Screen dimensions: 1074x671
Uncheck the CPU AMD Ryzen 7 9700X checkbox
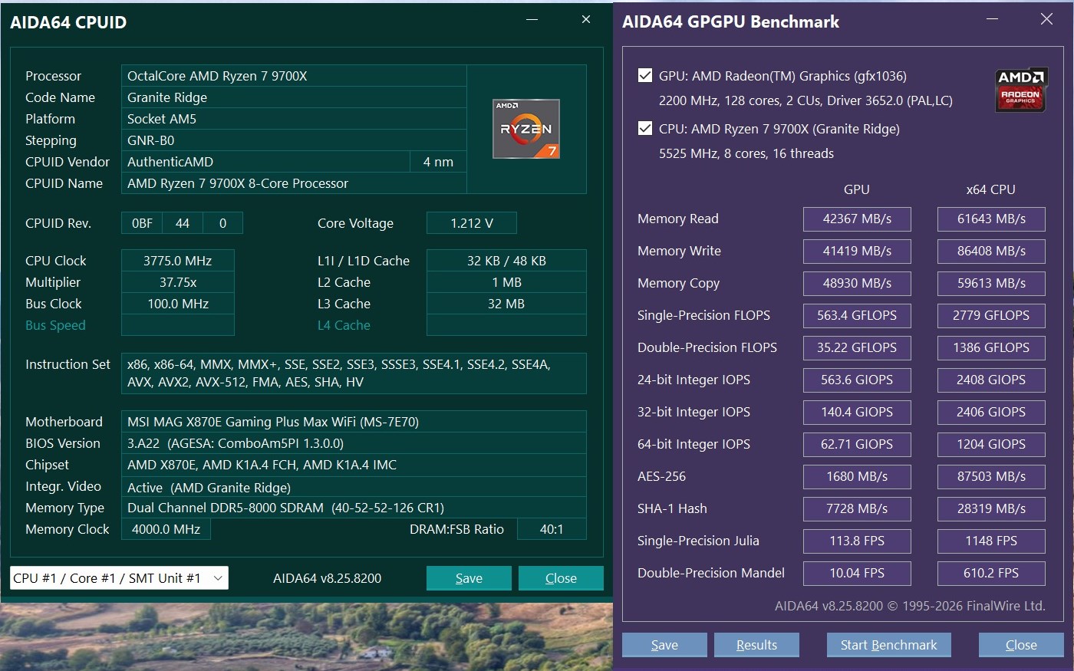645,128
